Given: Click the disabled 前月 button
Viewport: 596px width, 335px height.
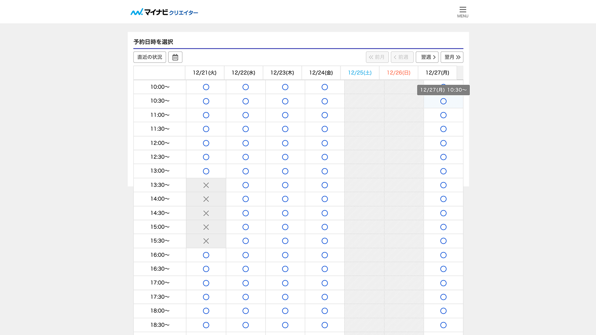Looking at the screenshot, I should (377, 57).
